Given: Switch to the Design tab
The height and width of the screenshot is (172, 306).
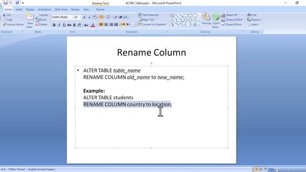Looking at the screenshot, I should (30, 10).
